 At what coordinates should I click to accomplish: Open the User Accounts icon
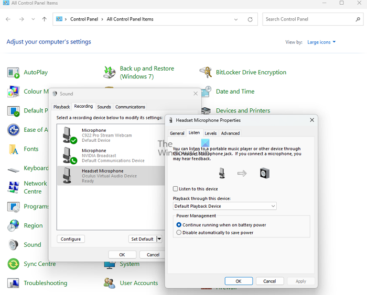[110, 283]
